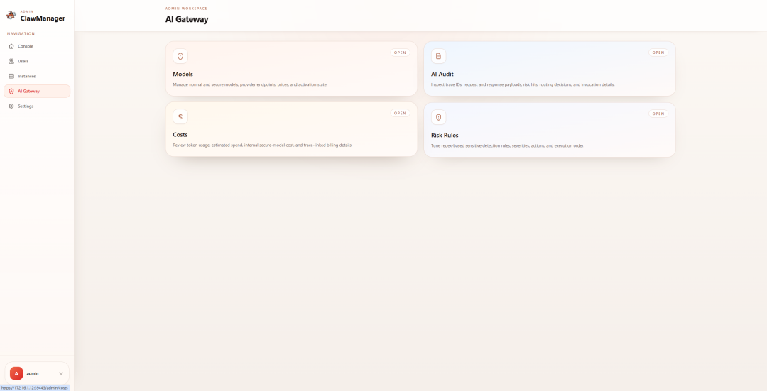This screenshot has width=767, height=391.
Task: Click the Models card shield icon
Action: click(180, 56)
